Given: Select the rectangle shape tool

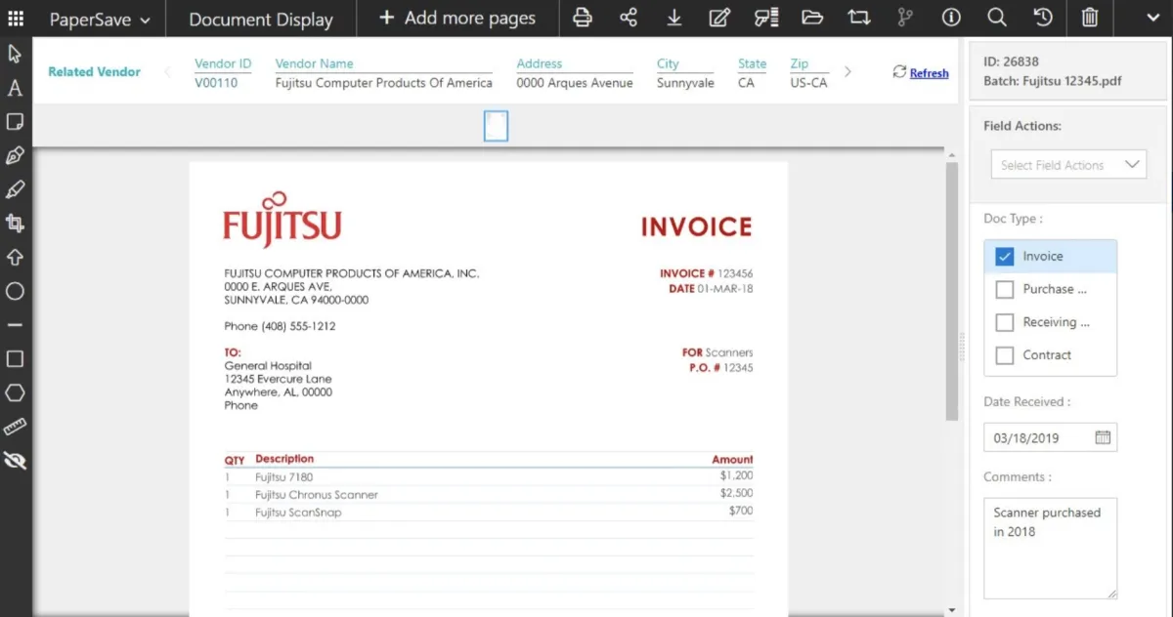Looking at the screenshot, I should [x=15, y=359].
